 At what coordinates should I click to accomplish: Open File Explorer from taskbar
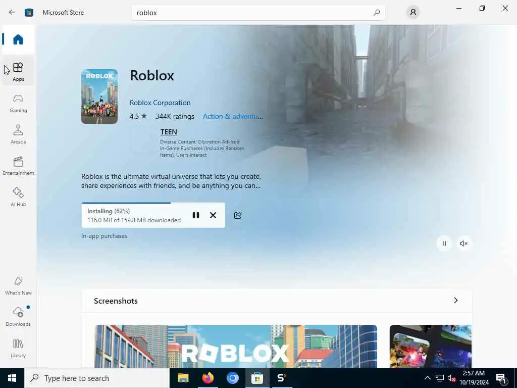click(183, 378)
